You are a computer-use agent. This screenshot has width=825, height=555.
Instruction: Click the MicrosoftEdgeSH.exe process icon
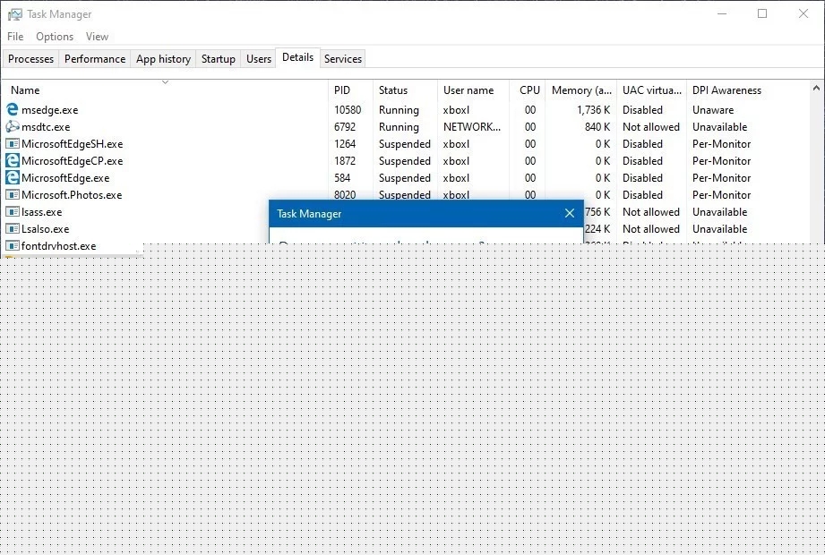(13, 143)
